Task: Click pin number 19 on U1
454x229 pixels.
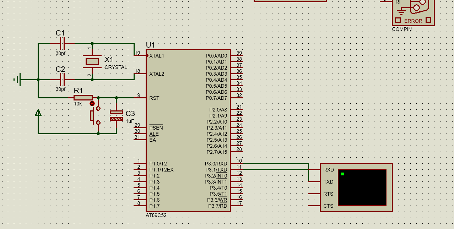Action: pos(137,53)
